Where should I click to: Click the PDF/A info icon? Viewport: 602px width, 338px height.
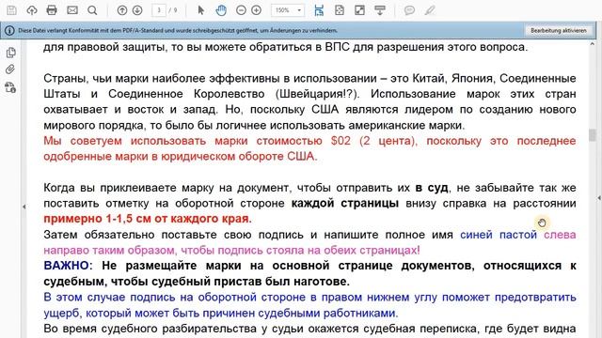click(9, 30)
